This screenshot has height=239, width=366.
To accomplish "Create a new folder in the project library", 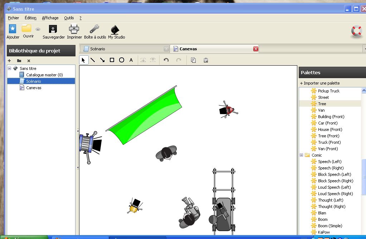I will (19, 61).
